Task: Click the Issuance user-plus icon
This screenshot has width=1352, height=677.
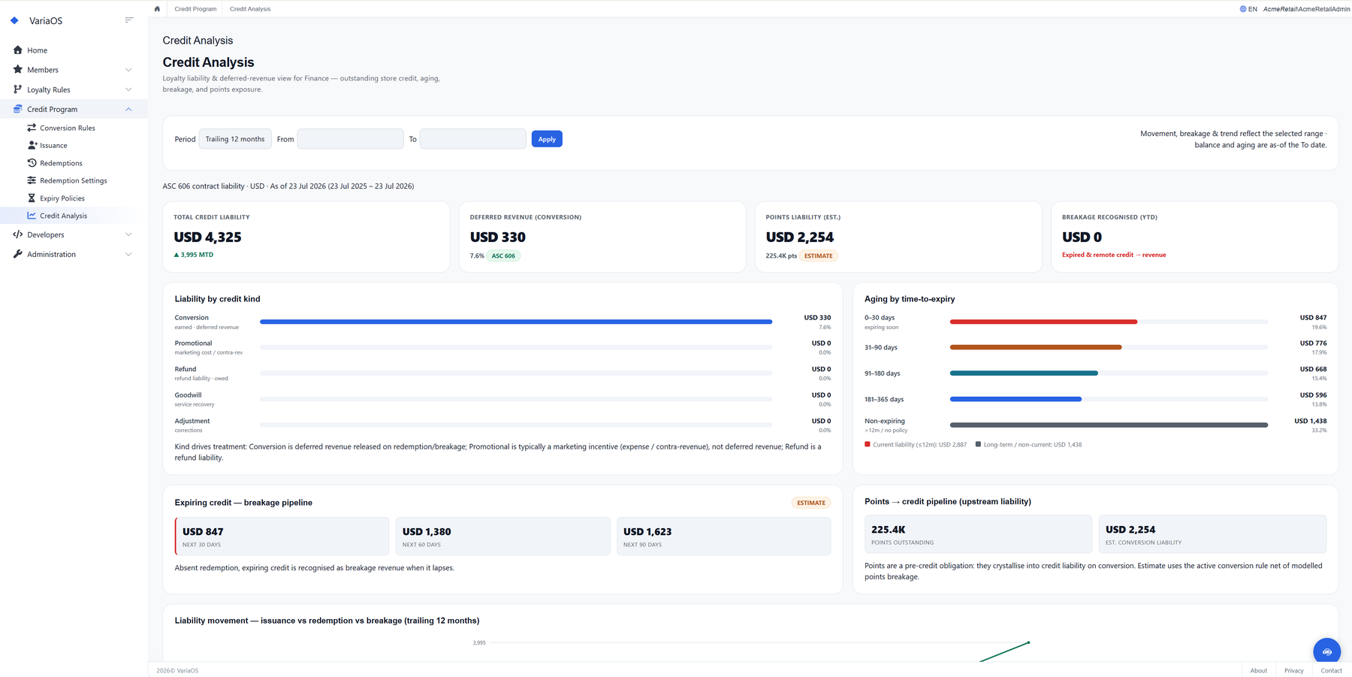Action: (32, 145)
